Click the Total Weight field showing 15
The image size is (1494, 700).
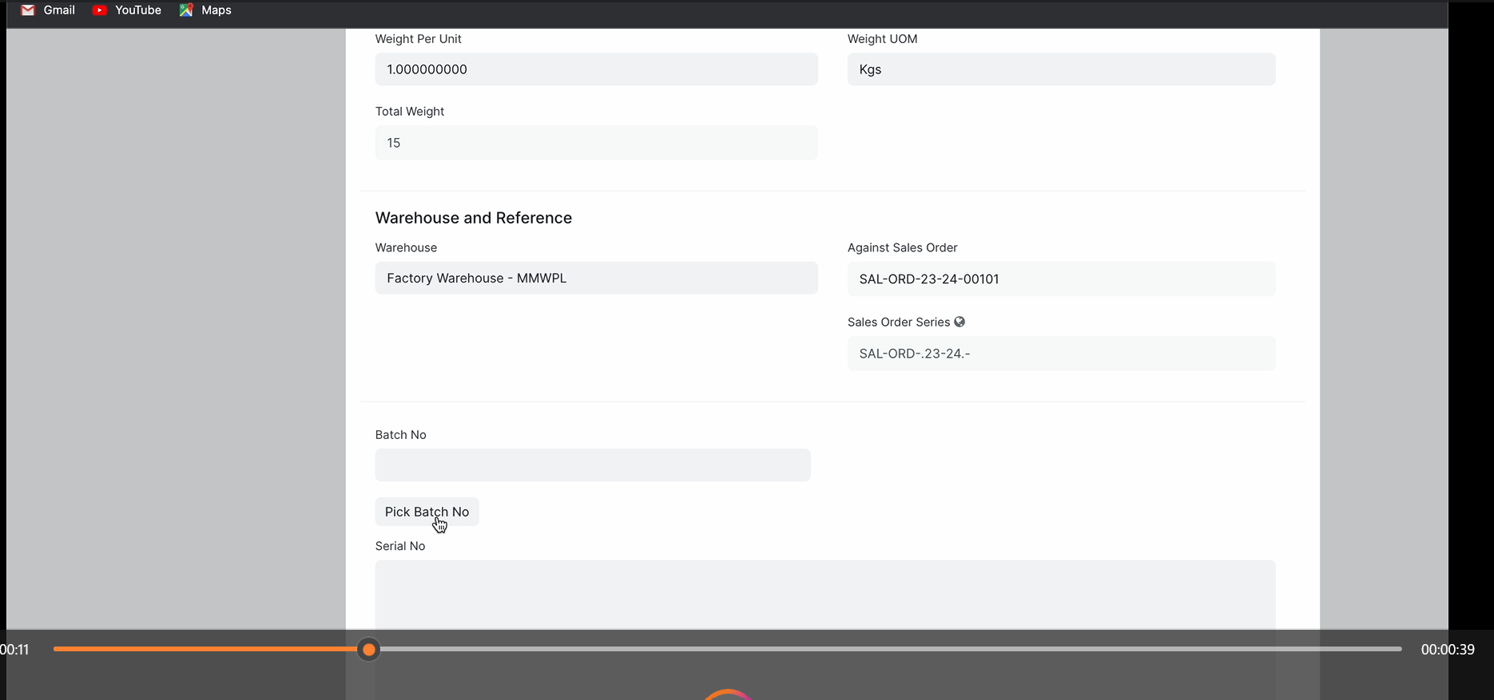coord(596,143)
